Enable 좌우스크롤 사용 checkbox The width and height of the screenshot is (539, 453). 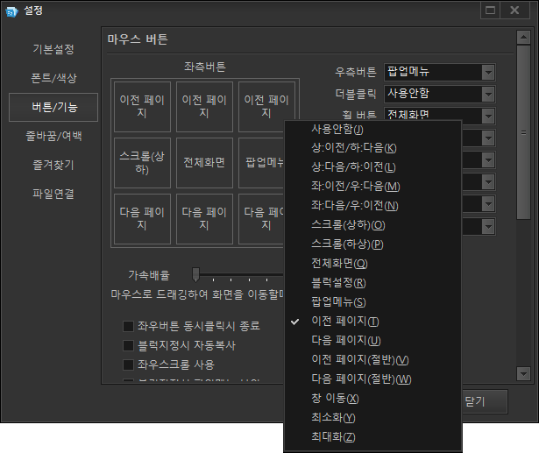128,365
